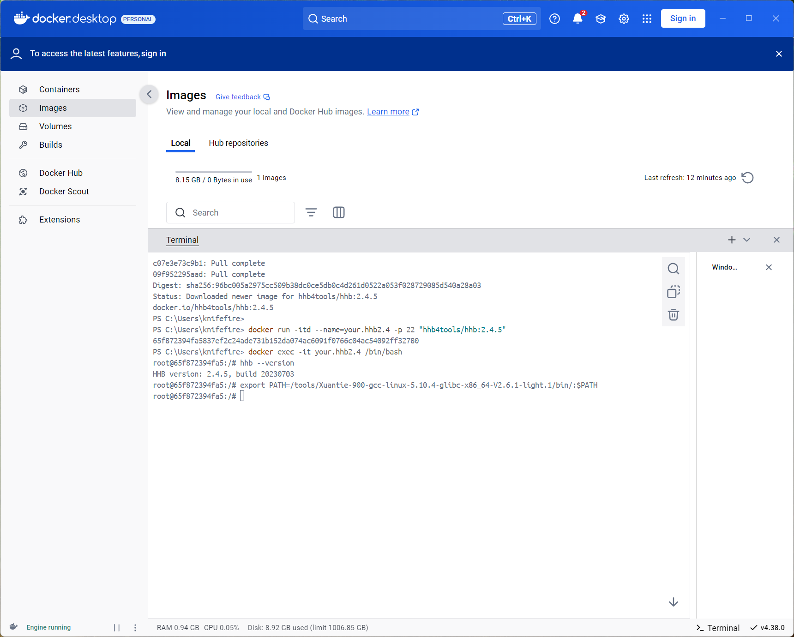Click the Ctrl+K shortcut badge

click(x=519, y=19)
